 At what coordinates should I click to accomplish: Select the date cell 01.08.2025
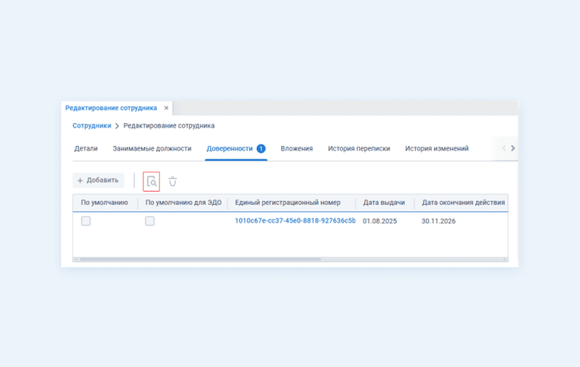[380, 221]
